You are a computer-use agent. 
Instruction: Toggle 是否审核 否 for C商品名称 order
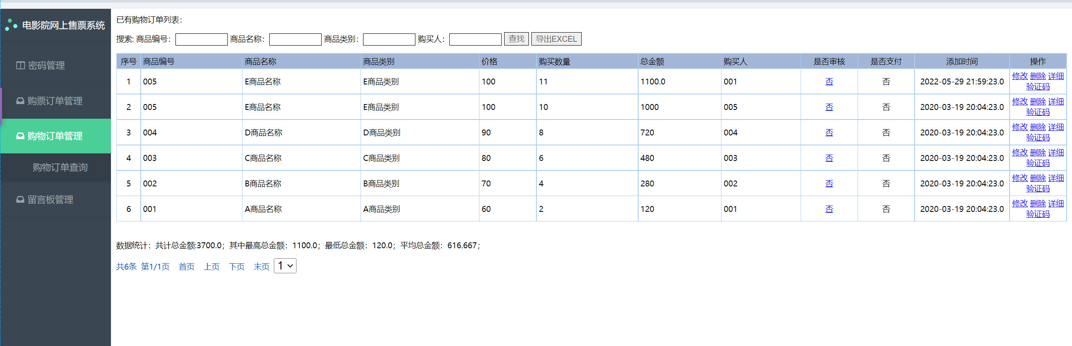[829, 158]
